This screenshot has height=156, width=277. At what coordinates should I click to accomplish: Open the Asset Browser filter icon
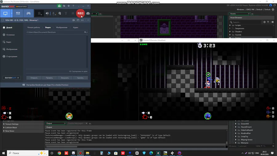point(268,22)
